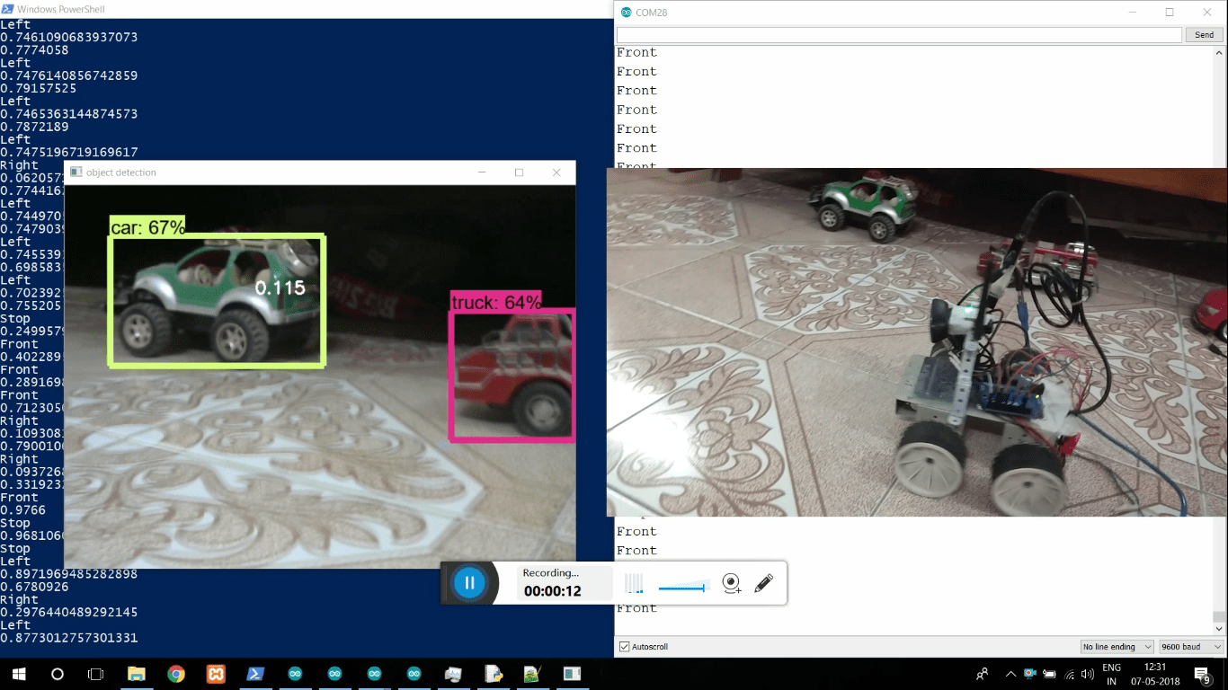Viewport: 1228px width, 690px height.
Task: Open the webcam overlay option in recorder toolbar
Action: tap(731, 583)
